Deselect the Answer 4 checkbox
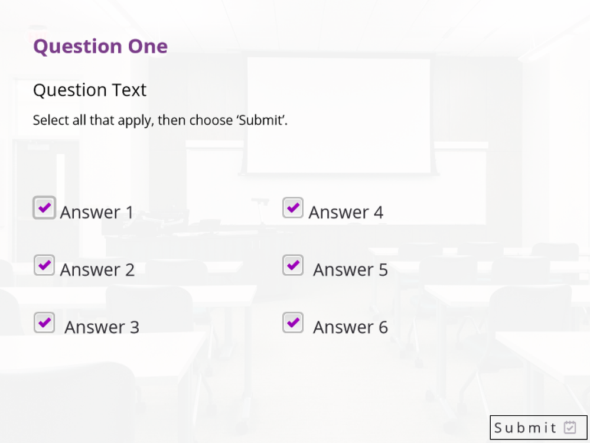This screenshot has width=590, height=443. [x=293, y=208]
